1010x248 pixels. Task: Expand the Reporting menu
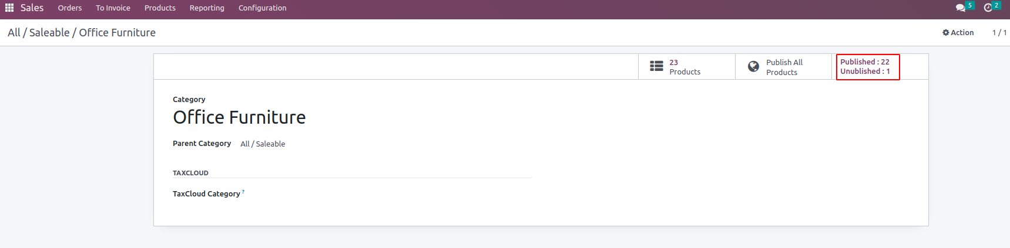(x=207, y=8)
